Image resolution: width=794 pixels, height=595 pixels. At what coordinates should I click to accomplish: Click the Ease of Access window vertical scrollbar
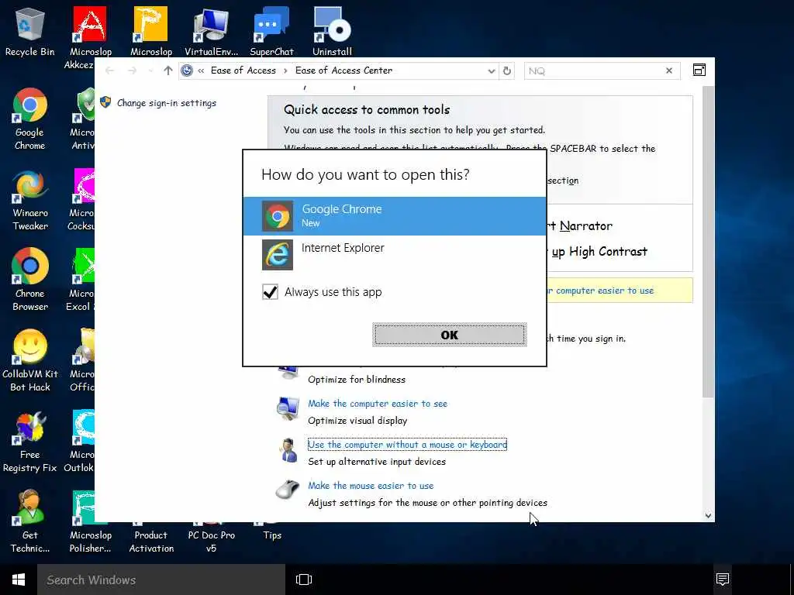coord(709,242)
